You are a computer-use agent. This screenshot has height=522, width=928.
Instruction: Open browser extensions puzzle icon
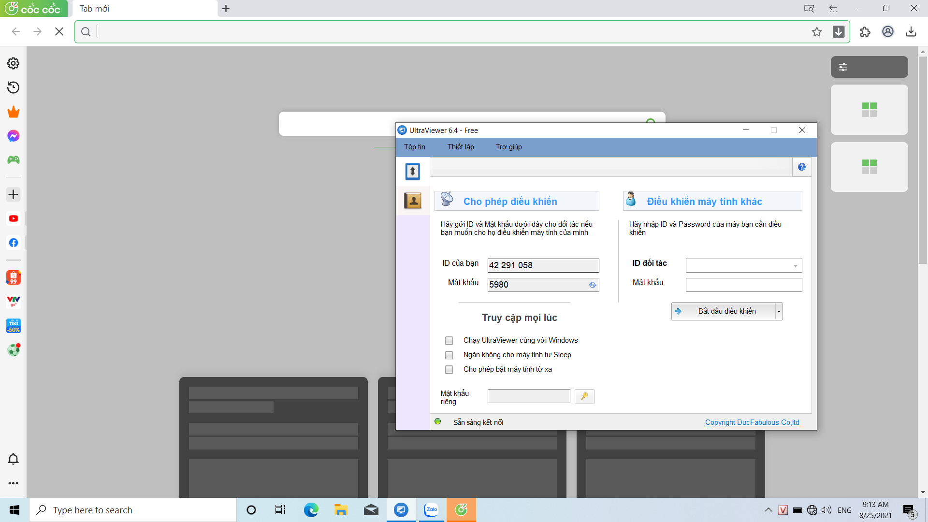865,32
